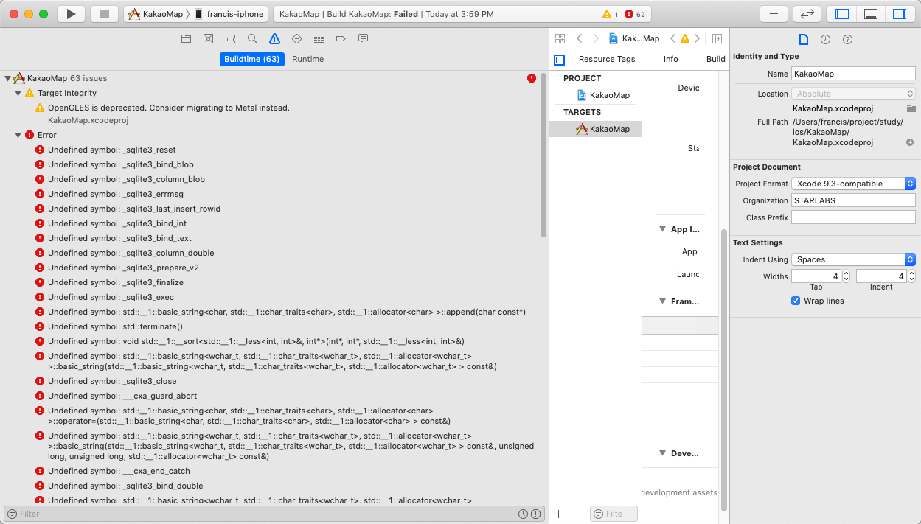
Task: Select the KakaoMap scheme in toolbar
Action: pos(156,14)
